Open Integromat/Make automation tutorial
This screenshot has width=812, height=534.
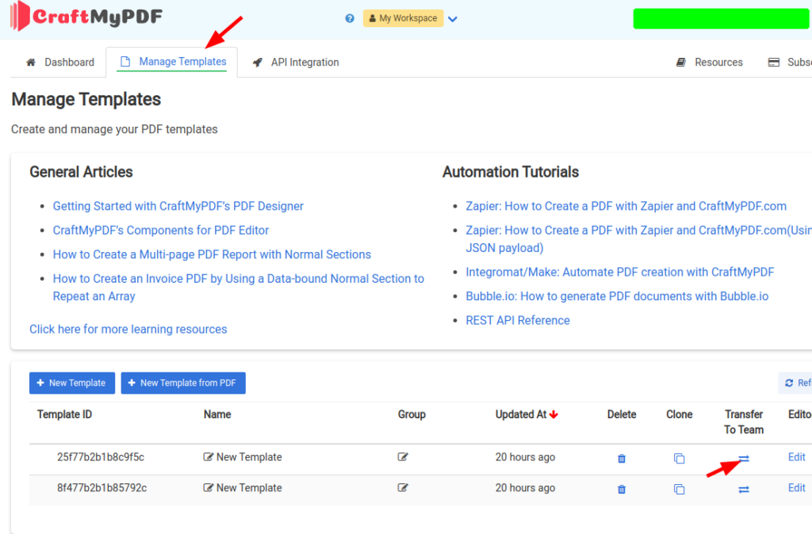[620, 273]
